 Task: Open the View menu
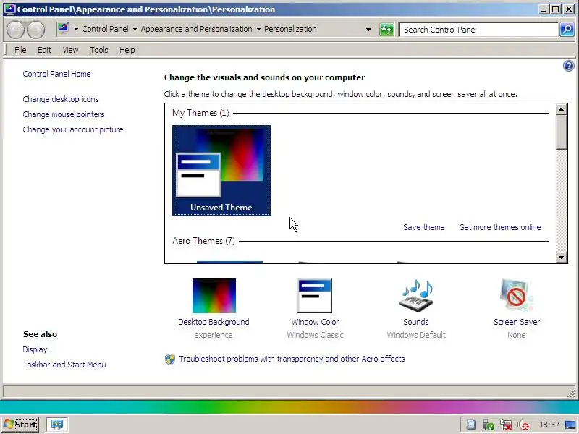tap(70, 50)
